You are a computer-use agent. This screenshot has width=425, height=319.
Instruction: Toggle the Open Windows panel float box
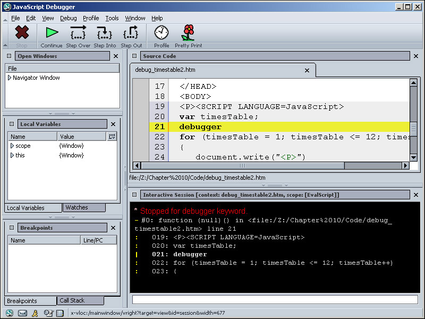pos(10,56)
